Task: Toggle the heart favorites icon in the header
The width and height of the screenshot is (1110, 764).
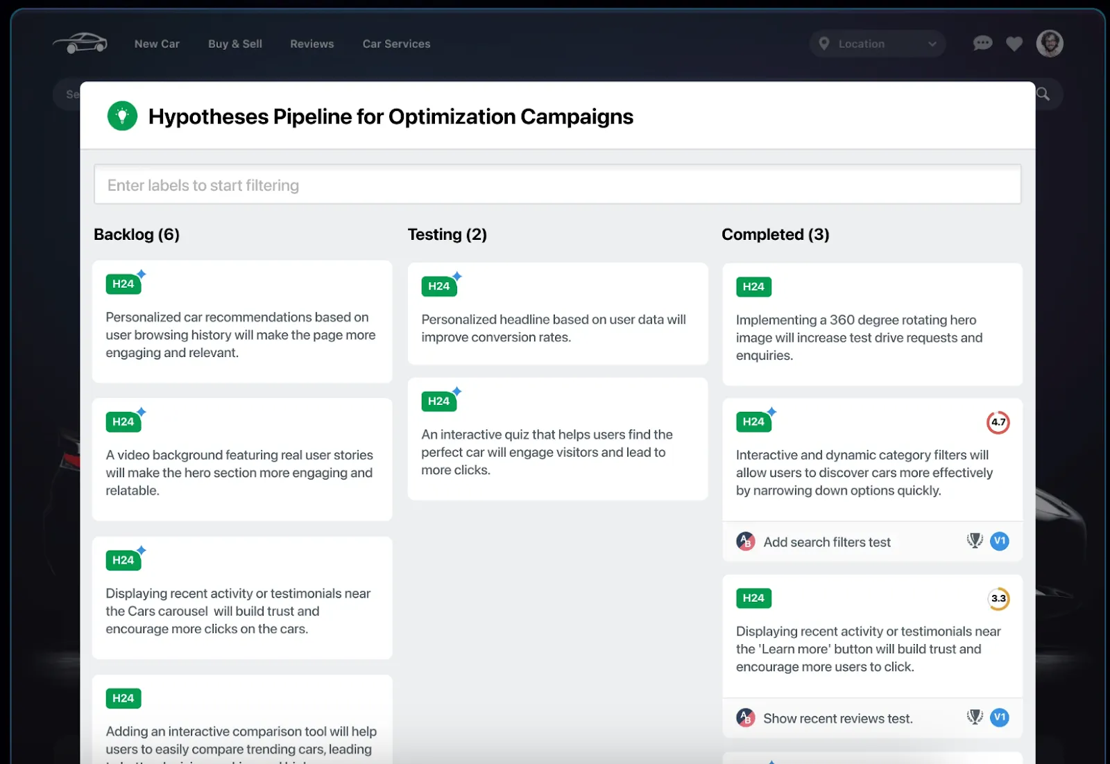Action: 1014,43
